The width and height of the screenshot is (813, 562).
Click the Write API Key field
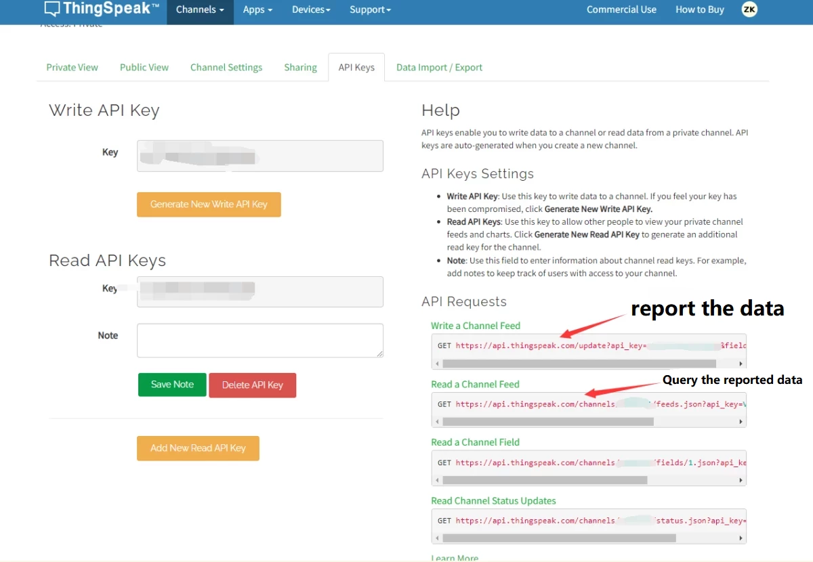(260, 156)
